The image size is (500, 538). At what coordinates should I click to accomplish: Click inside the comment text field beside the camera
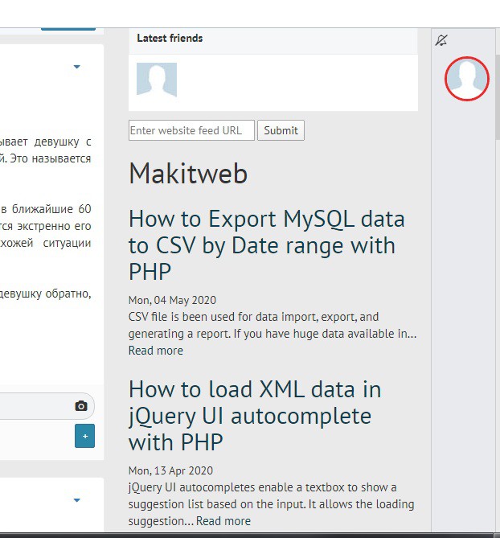coord(32,406)
